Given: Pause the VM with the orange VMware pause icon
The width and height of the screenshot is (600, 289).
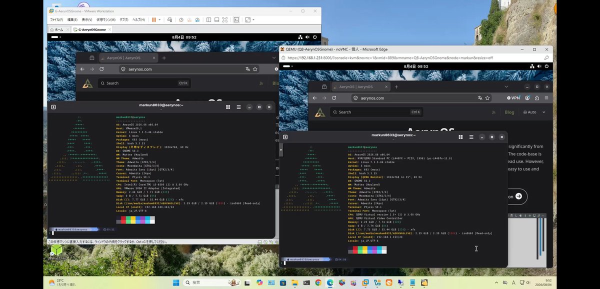Looking at the screenshot, I should coord(153,19).
